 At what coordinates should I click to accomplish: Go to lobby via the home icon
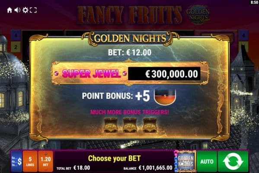coord(10,10)
